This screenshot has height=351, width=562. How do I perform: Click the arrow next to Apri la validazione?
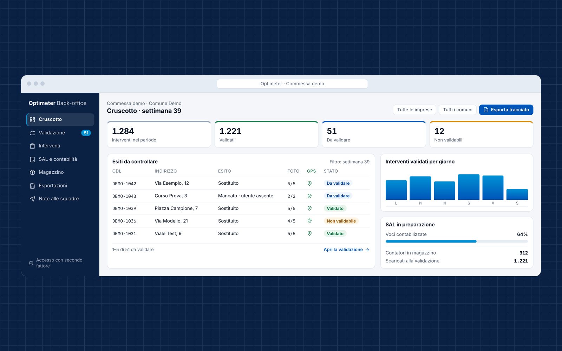[367, 250]
